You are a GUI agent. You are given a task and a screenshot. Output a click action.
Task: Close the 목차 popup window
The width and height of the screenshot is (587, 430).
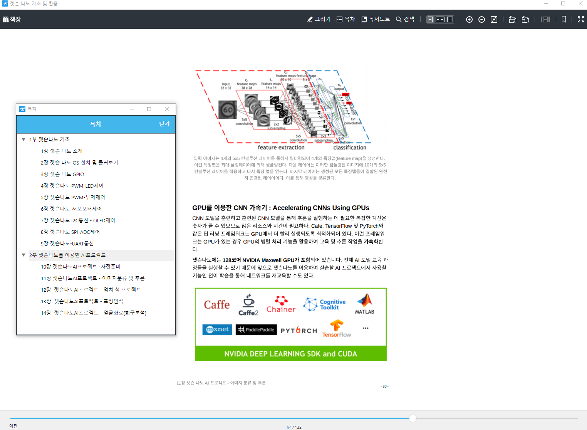[167, 109]
